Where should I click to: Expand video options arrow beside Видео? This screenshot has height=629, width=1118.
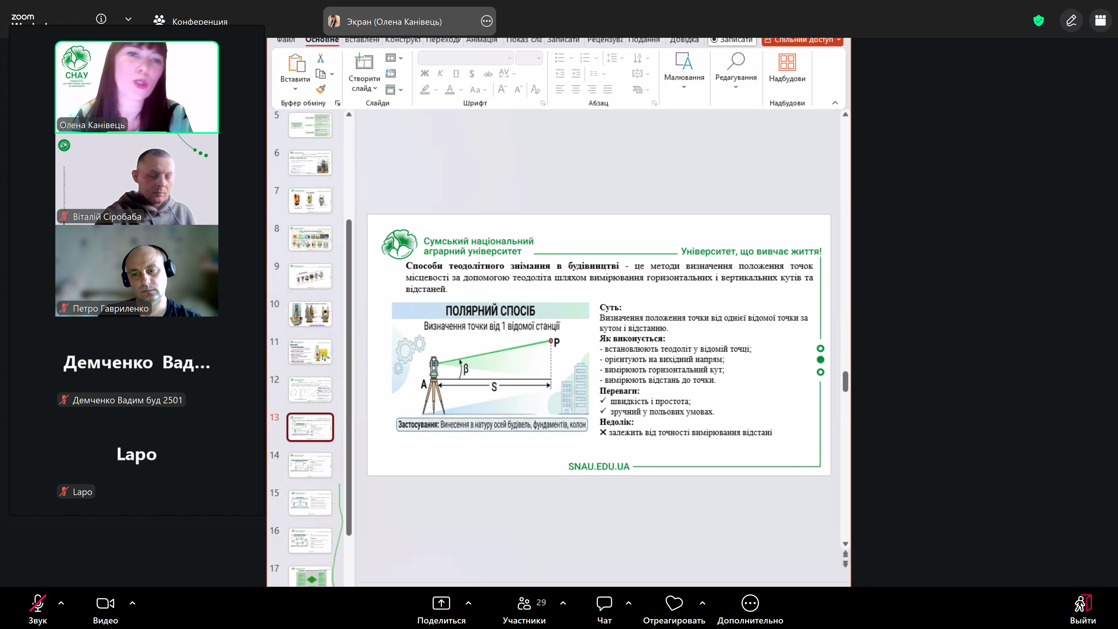(x=132, y=603)
